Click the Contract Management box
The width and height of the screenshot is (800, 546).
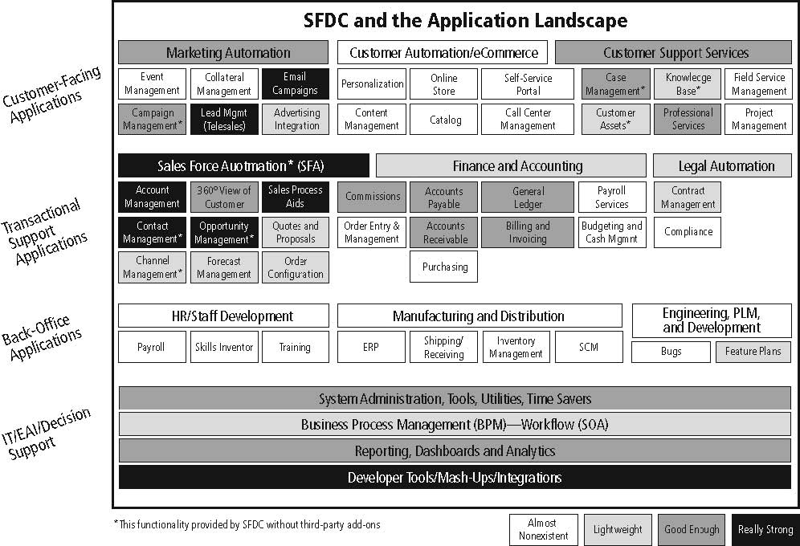(687, 198)
